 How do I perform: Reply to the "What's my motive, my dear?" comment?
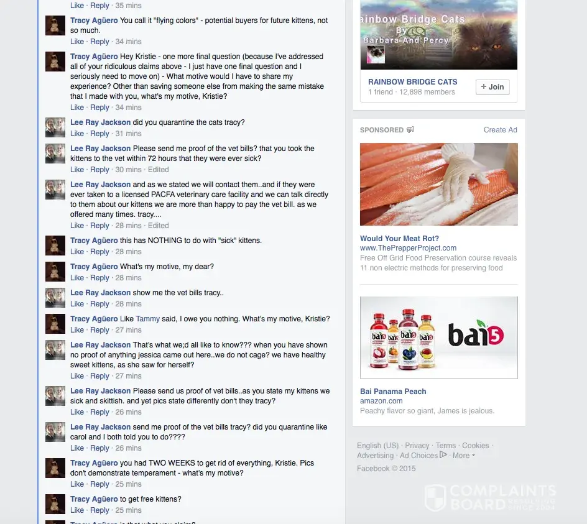coord(99,278)
